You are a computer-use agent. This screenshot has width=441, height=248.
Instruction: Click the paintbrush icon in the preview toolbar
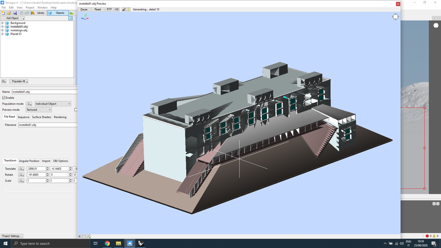point(123,9)
